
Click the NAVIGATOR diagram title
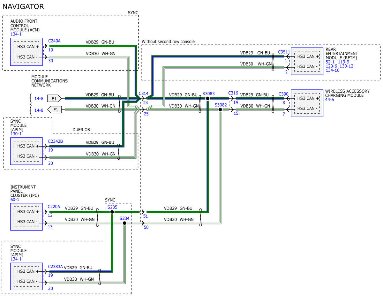click(x=23, y=6)
